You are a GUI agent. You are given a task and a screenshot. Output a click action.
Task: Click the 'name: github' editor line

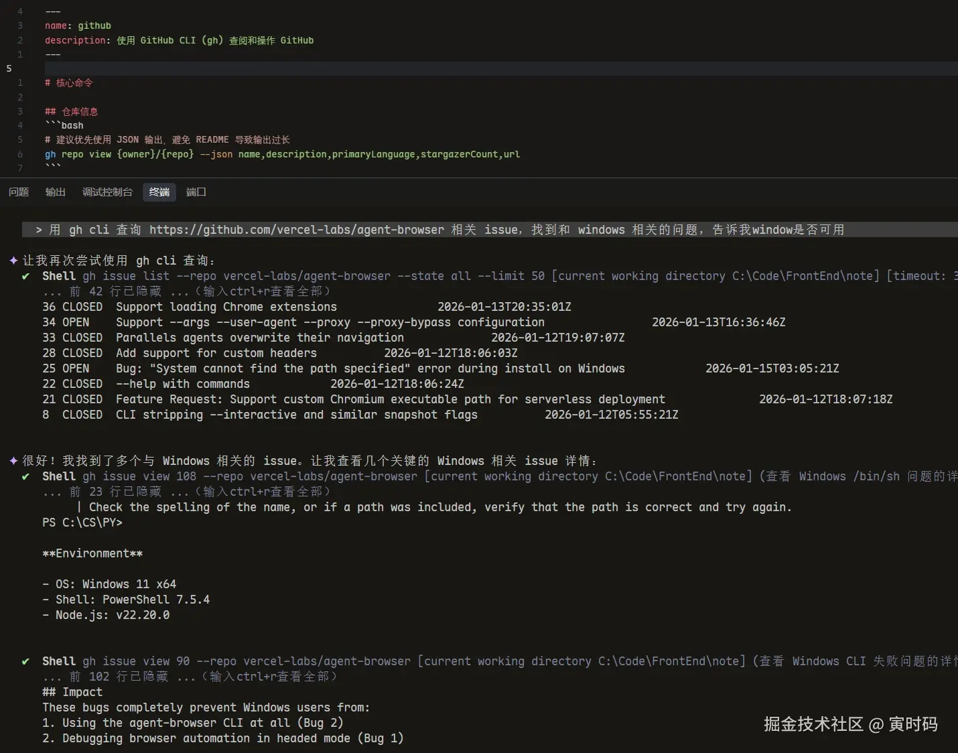(78, 25)
